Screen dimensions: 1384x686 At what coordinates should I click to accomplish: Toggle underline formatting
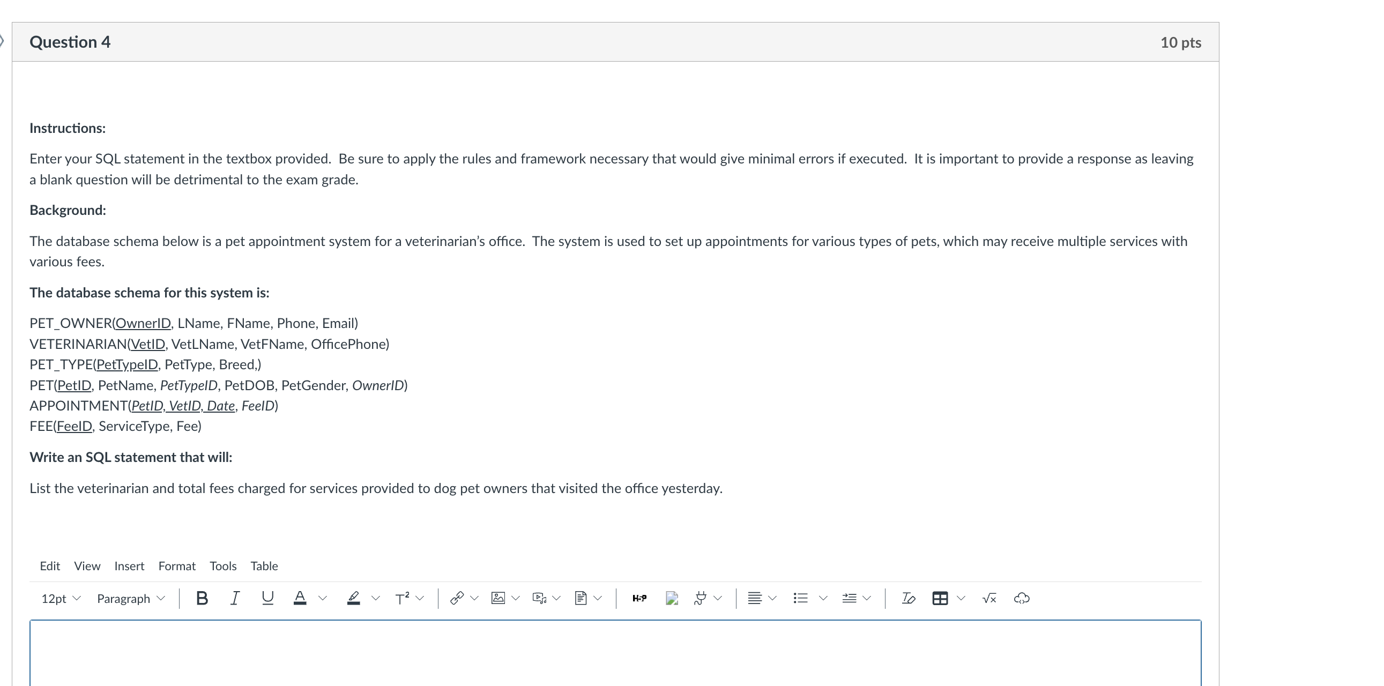(x=267, y=598)
